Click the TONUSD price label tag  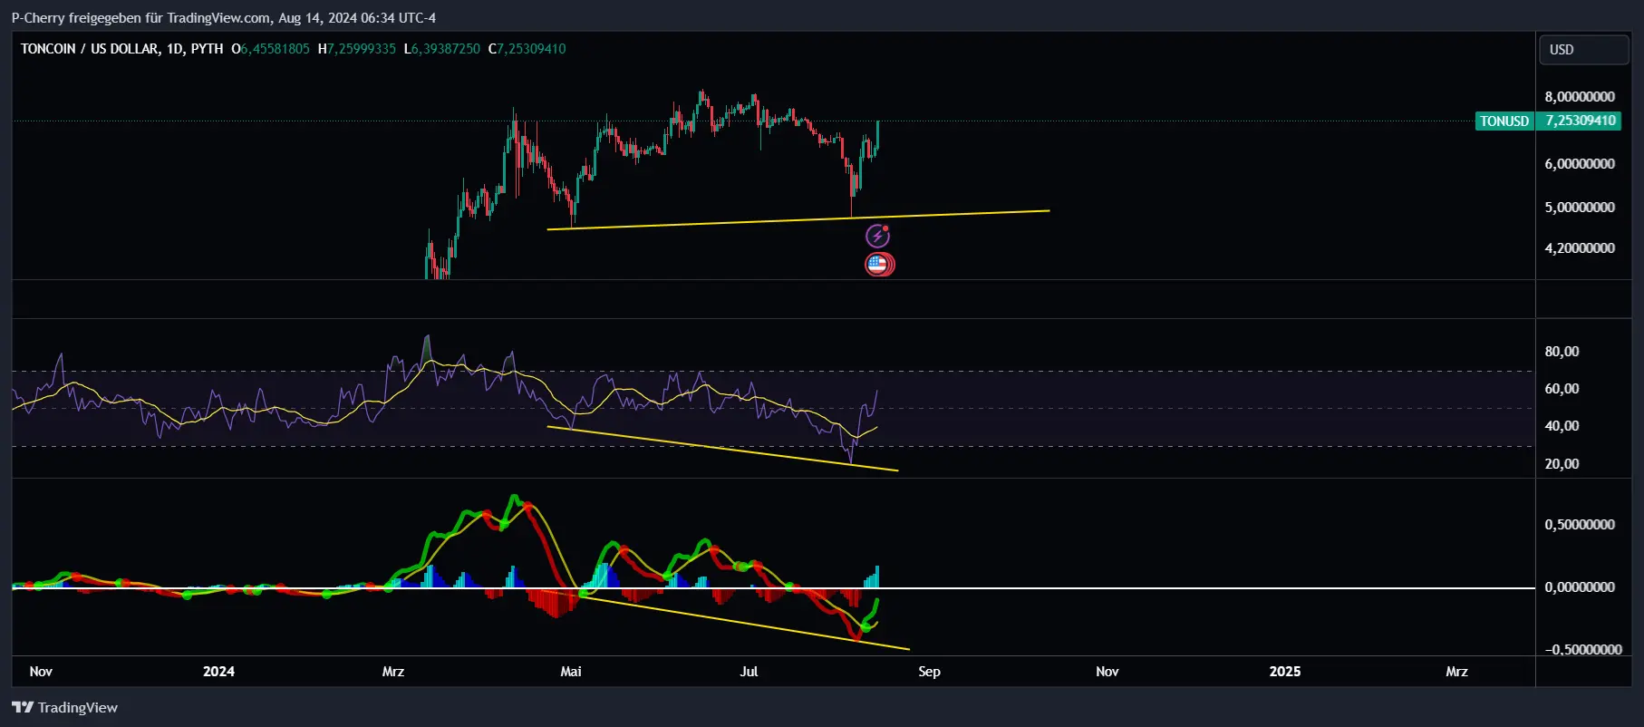pos(1504,121)
